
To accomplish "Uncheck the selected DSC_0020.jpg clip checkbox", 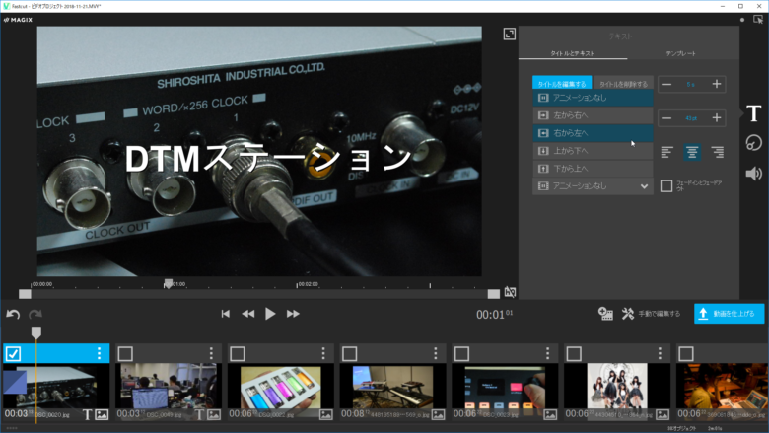I will pyautogui.click(x=13, y=353).
